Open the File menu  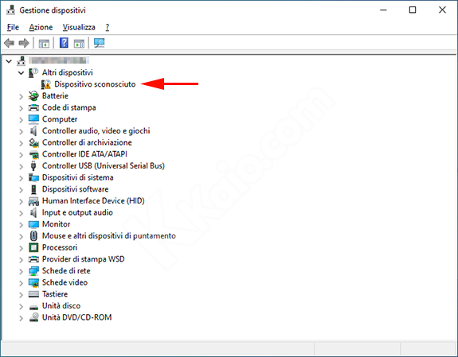[13, 27]
